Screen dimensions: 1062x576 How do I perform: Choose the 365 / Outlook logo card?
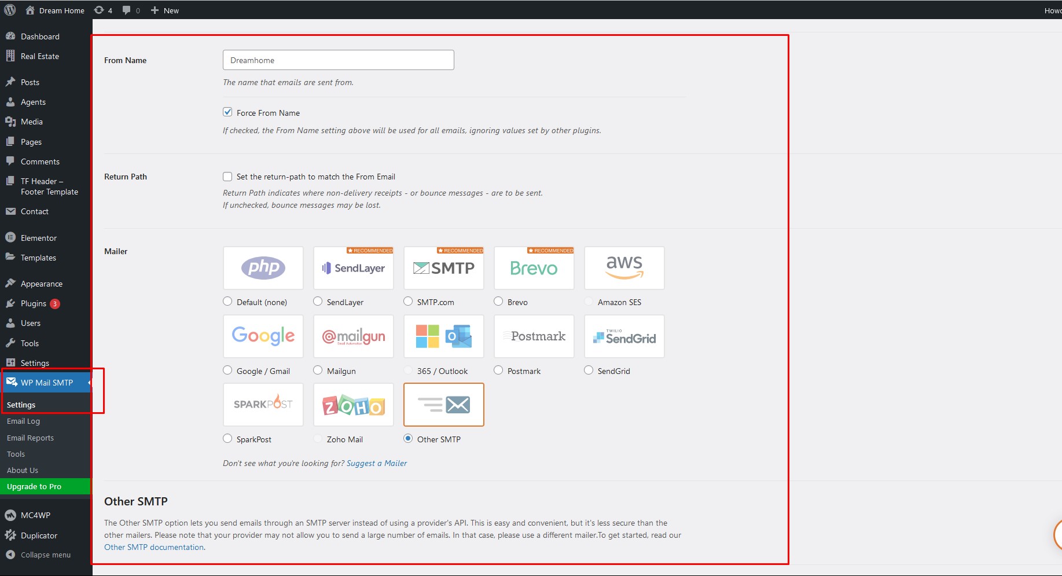(x=444, y=336)
